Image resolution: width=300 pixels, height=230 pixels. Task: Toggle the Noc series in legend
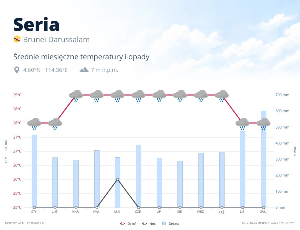pos(149,223)
